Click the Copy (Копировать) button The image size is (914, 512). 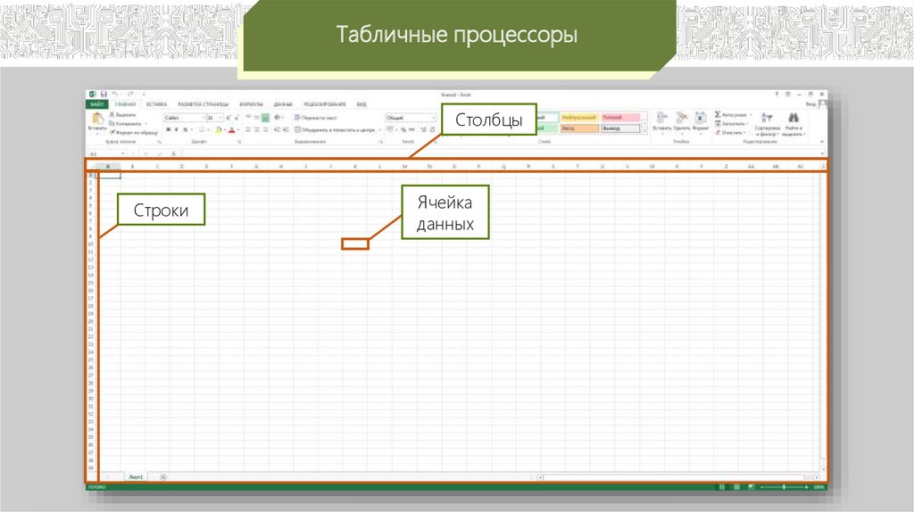[x=129, y=123]
